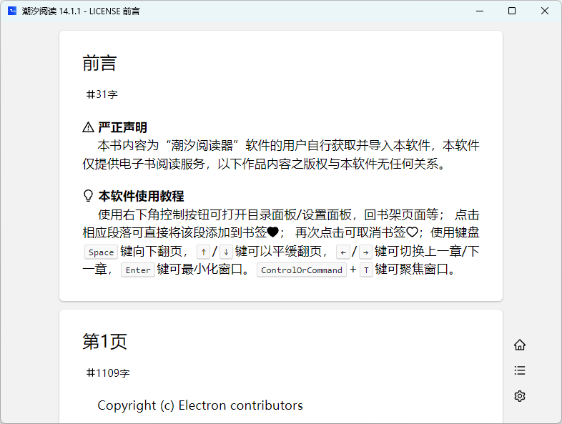The width and height of the screenshot is (562, 424).
Task: Click the app icon in title bar
Action: pos(12,11)
